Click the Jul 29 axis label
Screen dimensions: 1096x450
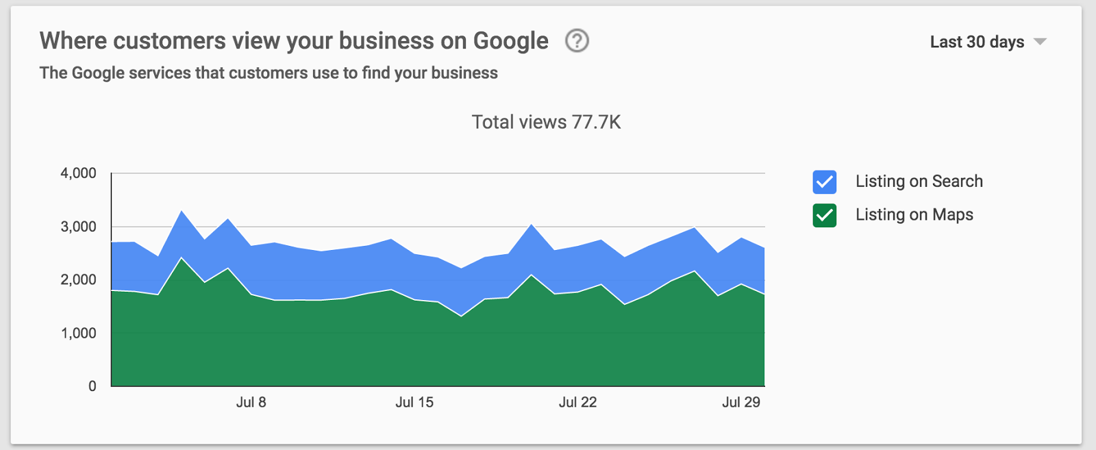743,403
